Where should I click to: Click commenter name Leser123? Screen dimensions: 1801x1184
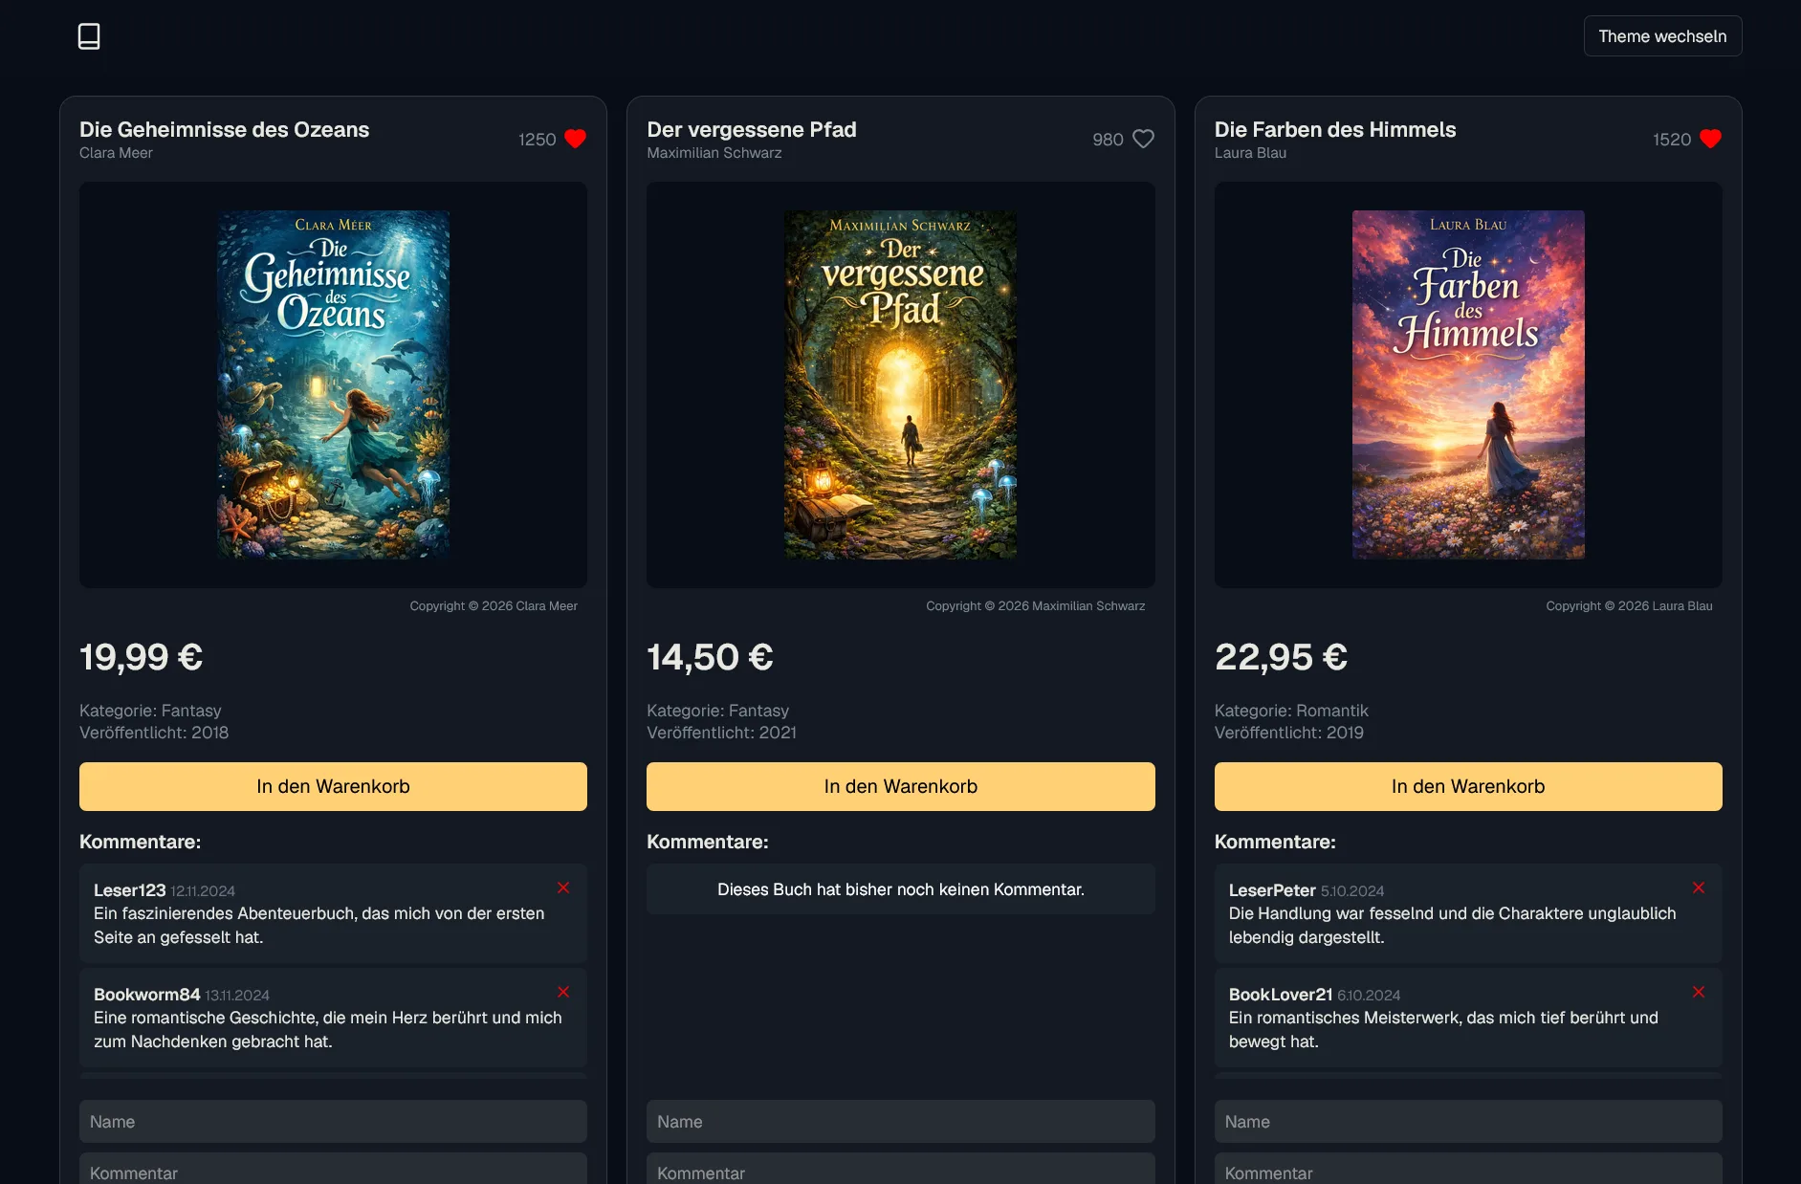coord(130,890)
